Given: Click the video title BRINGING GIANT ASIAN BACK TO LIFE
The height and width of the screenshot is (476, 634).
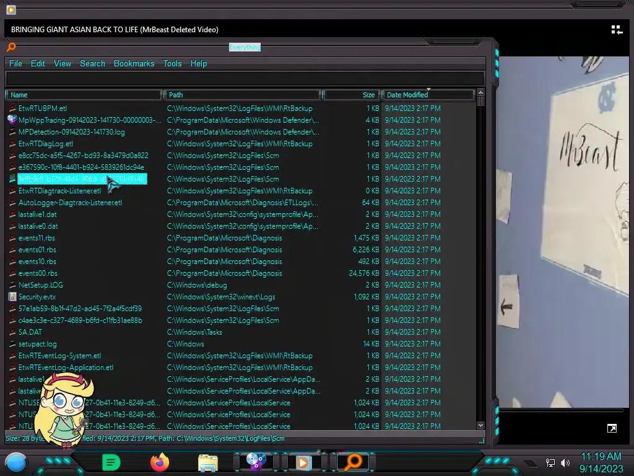Looking at the screenshot, I should [115, 30].
